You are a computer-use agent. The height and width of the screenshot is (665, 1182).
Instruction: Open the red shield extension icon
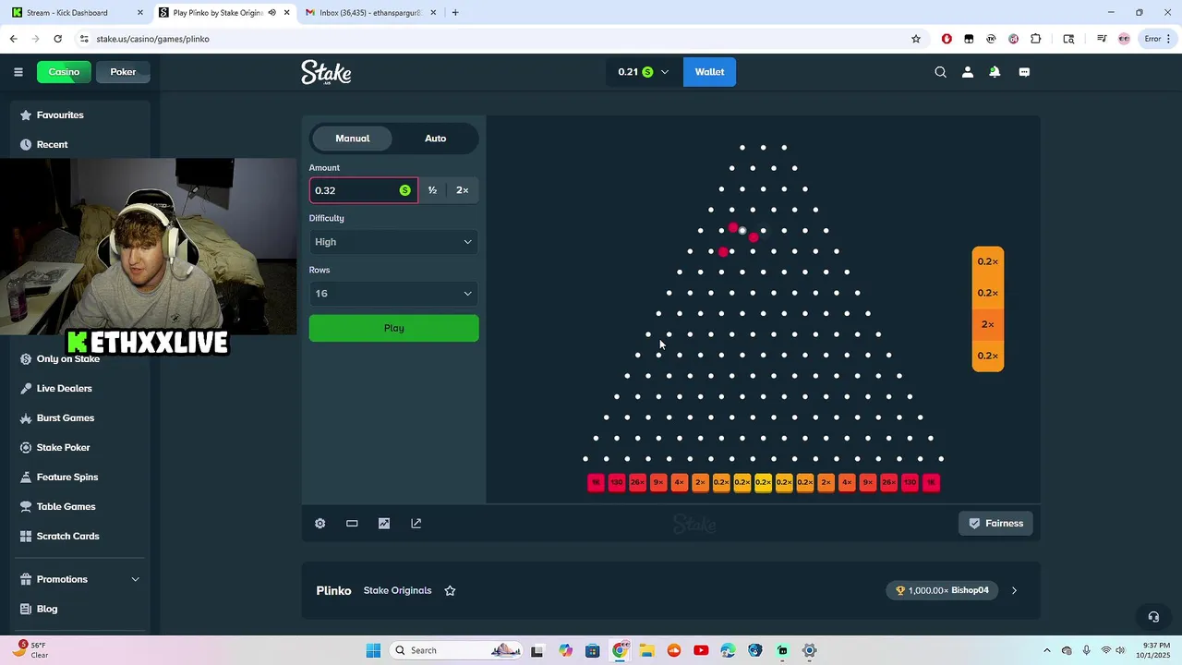point(947,39)
